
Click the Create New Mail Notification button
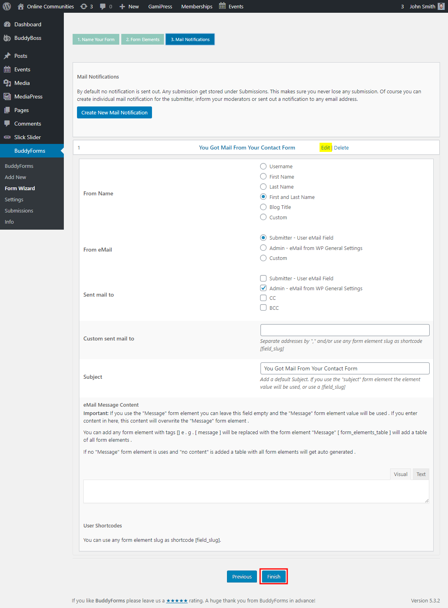click(114, 112)
